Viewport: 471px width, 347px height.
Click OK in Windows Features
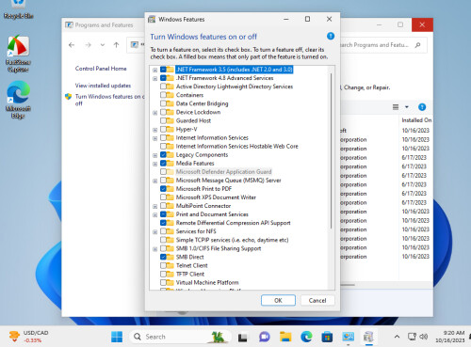pyautogui.click(x=278, y=300)
